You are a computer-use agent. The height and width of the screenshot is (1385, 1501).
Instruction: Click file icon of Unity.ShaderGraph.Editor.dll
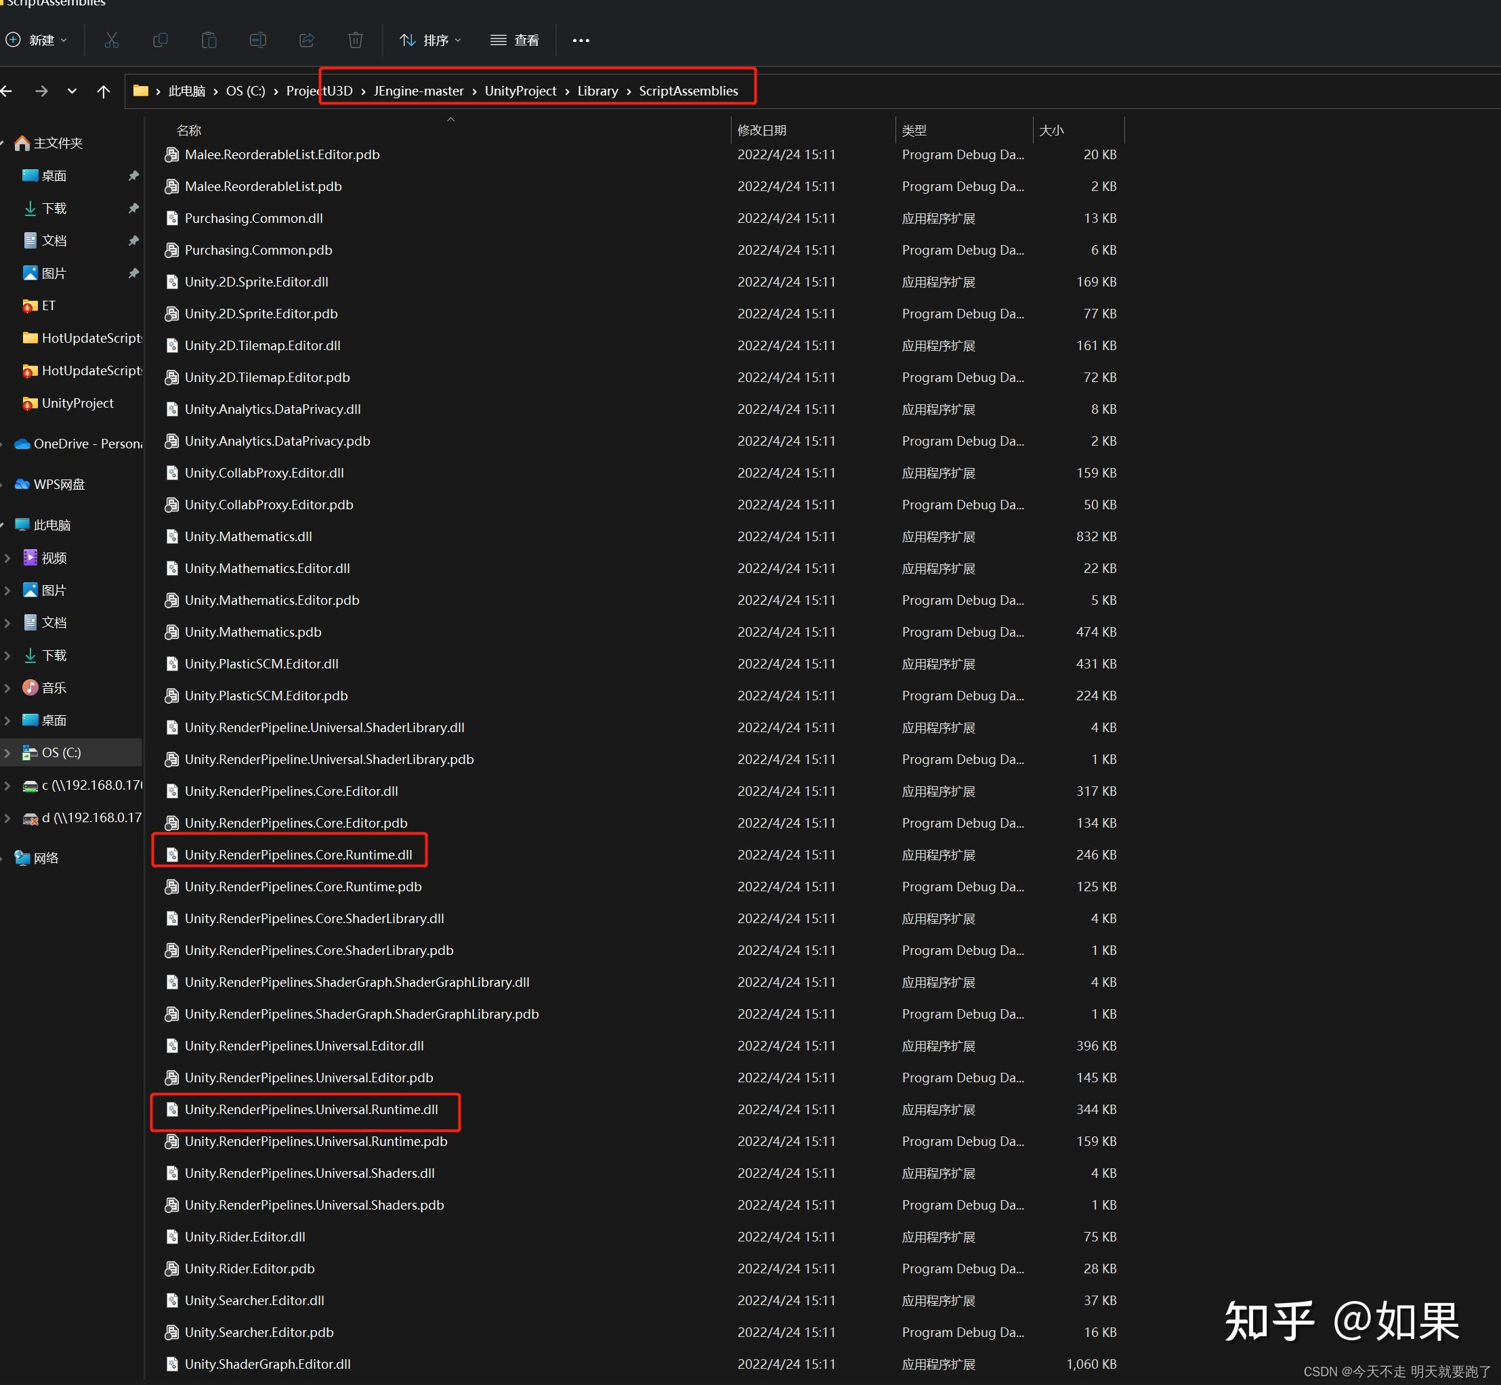(171, 1364)
